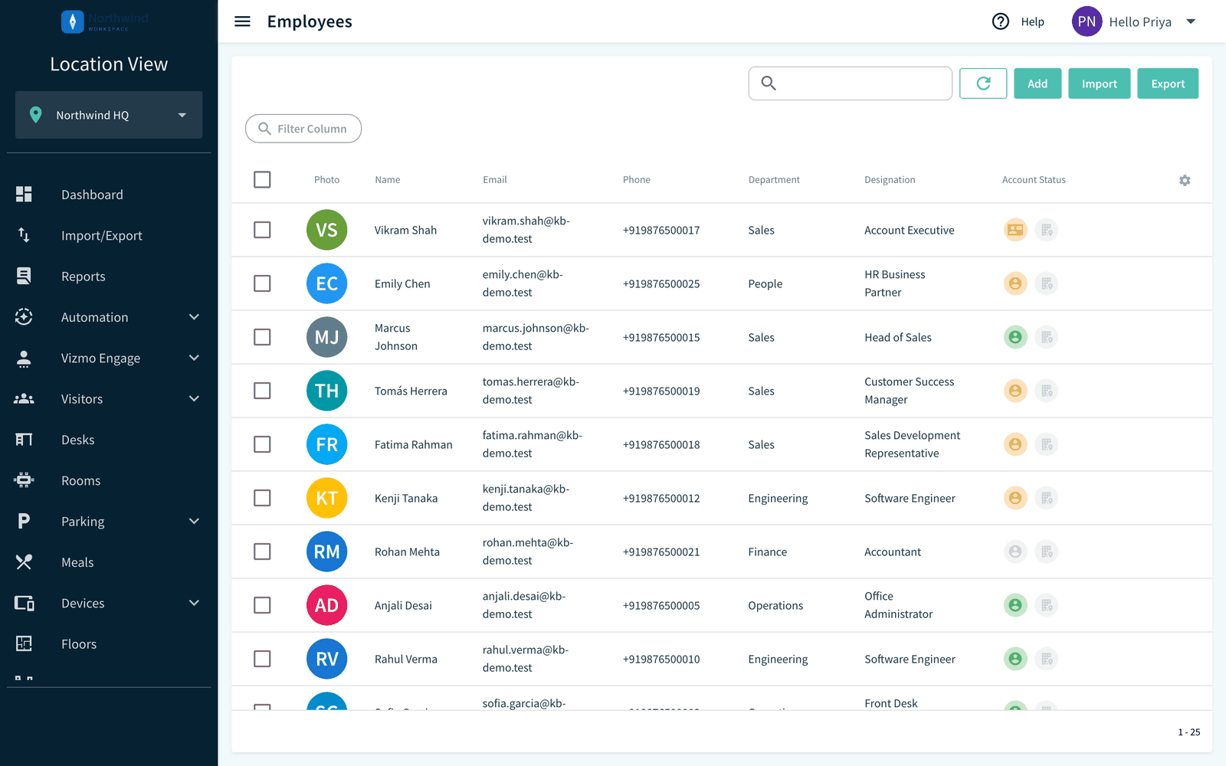Expand the Visitors submenu chevron
Viewport: 1226px width, 766px height.
[x=194, y=398]
